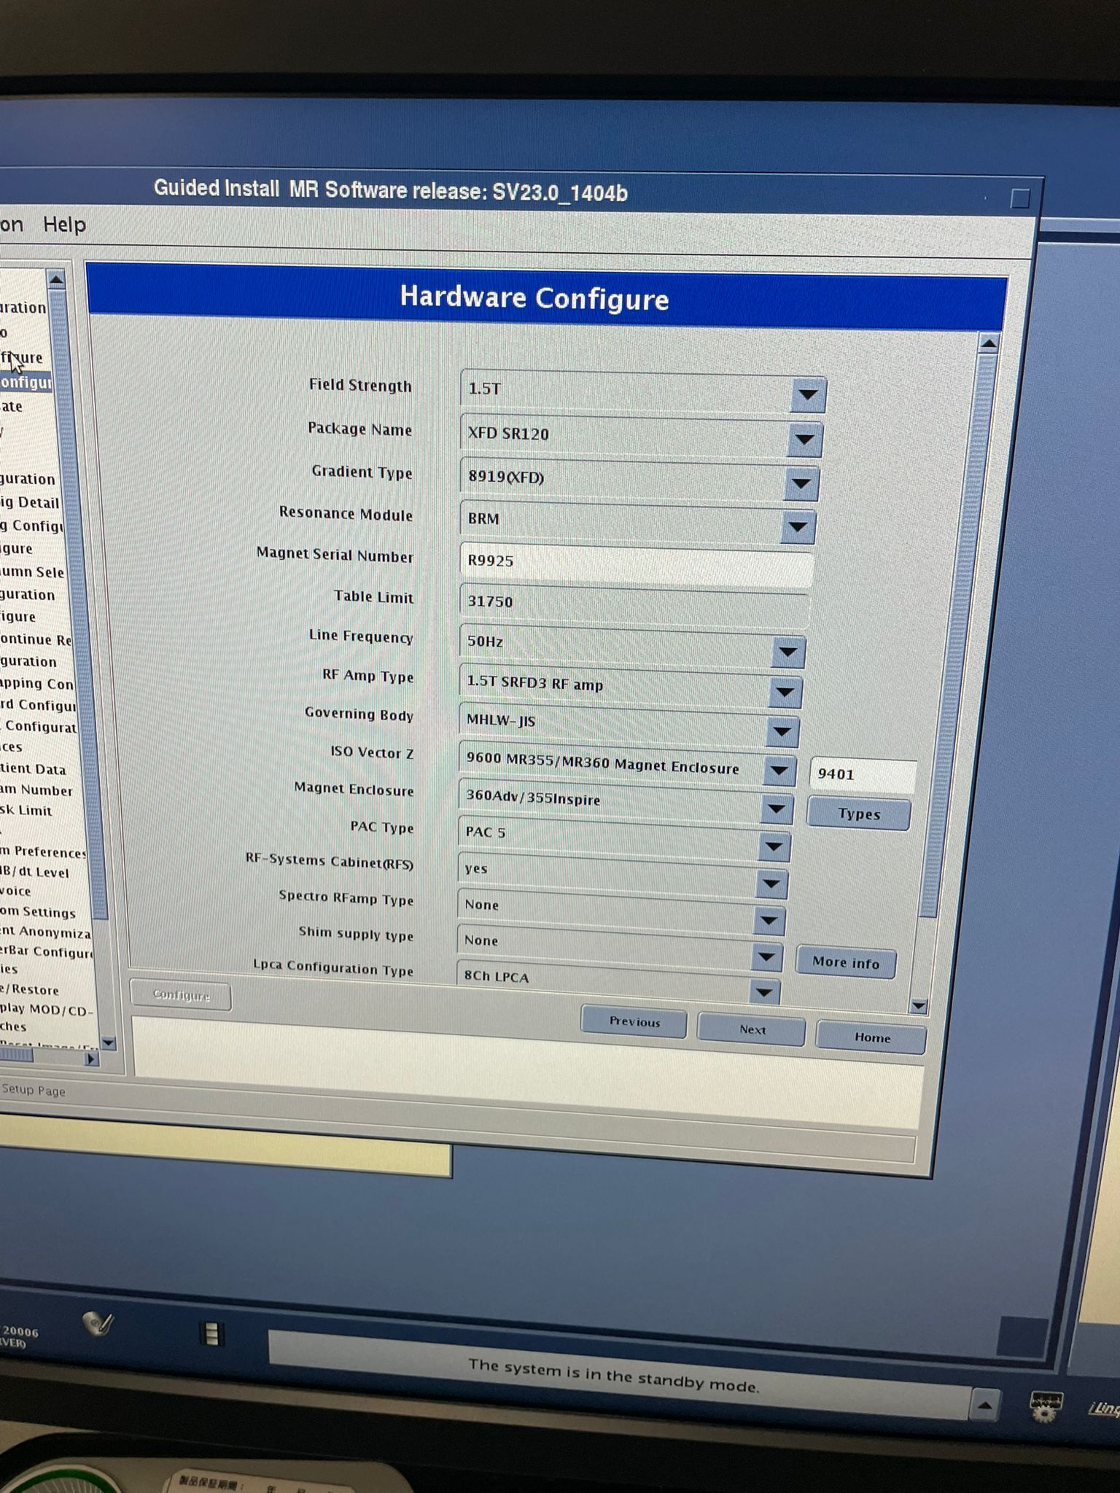Go to the Next page
Screen dimensions: 1120x1493
[x=752, y=1030]
